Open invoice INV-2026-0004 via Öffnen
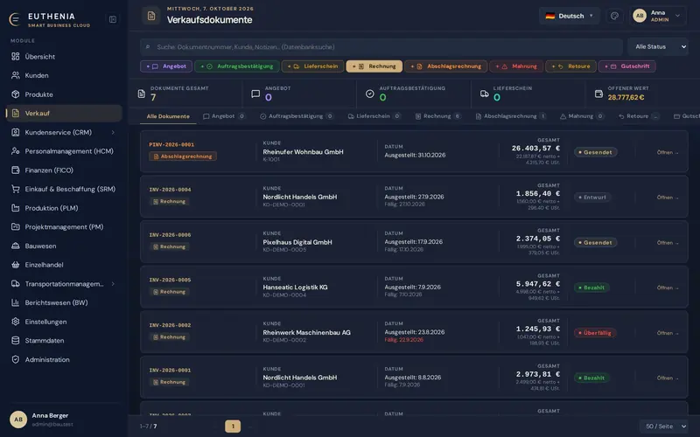700x437 pixels. (668, 198)
